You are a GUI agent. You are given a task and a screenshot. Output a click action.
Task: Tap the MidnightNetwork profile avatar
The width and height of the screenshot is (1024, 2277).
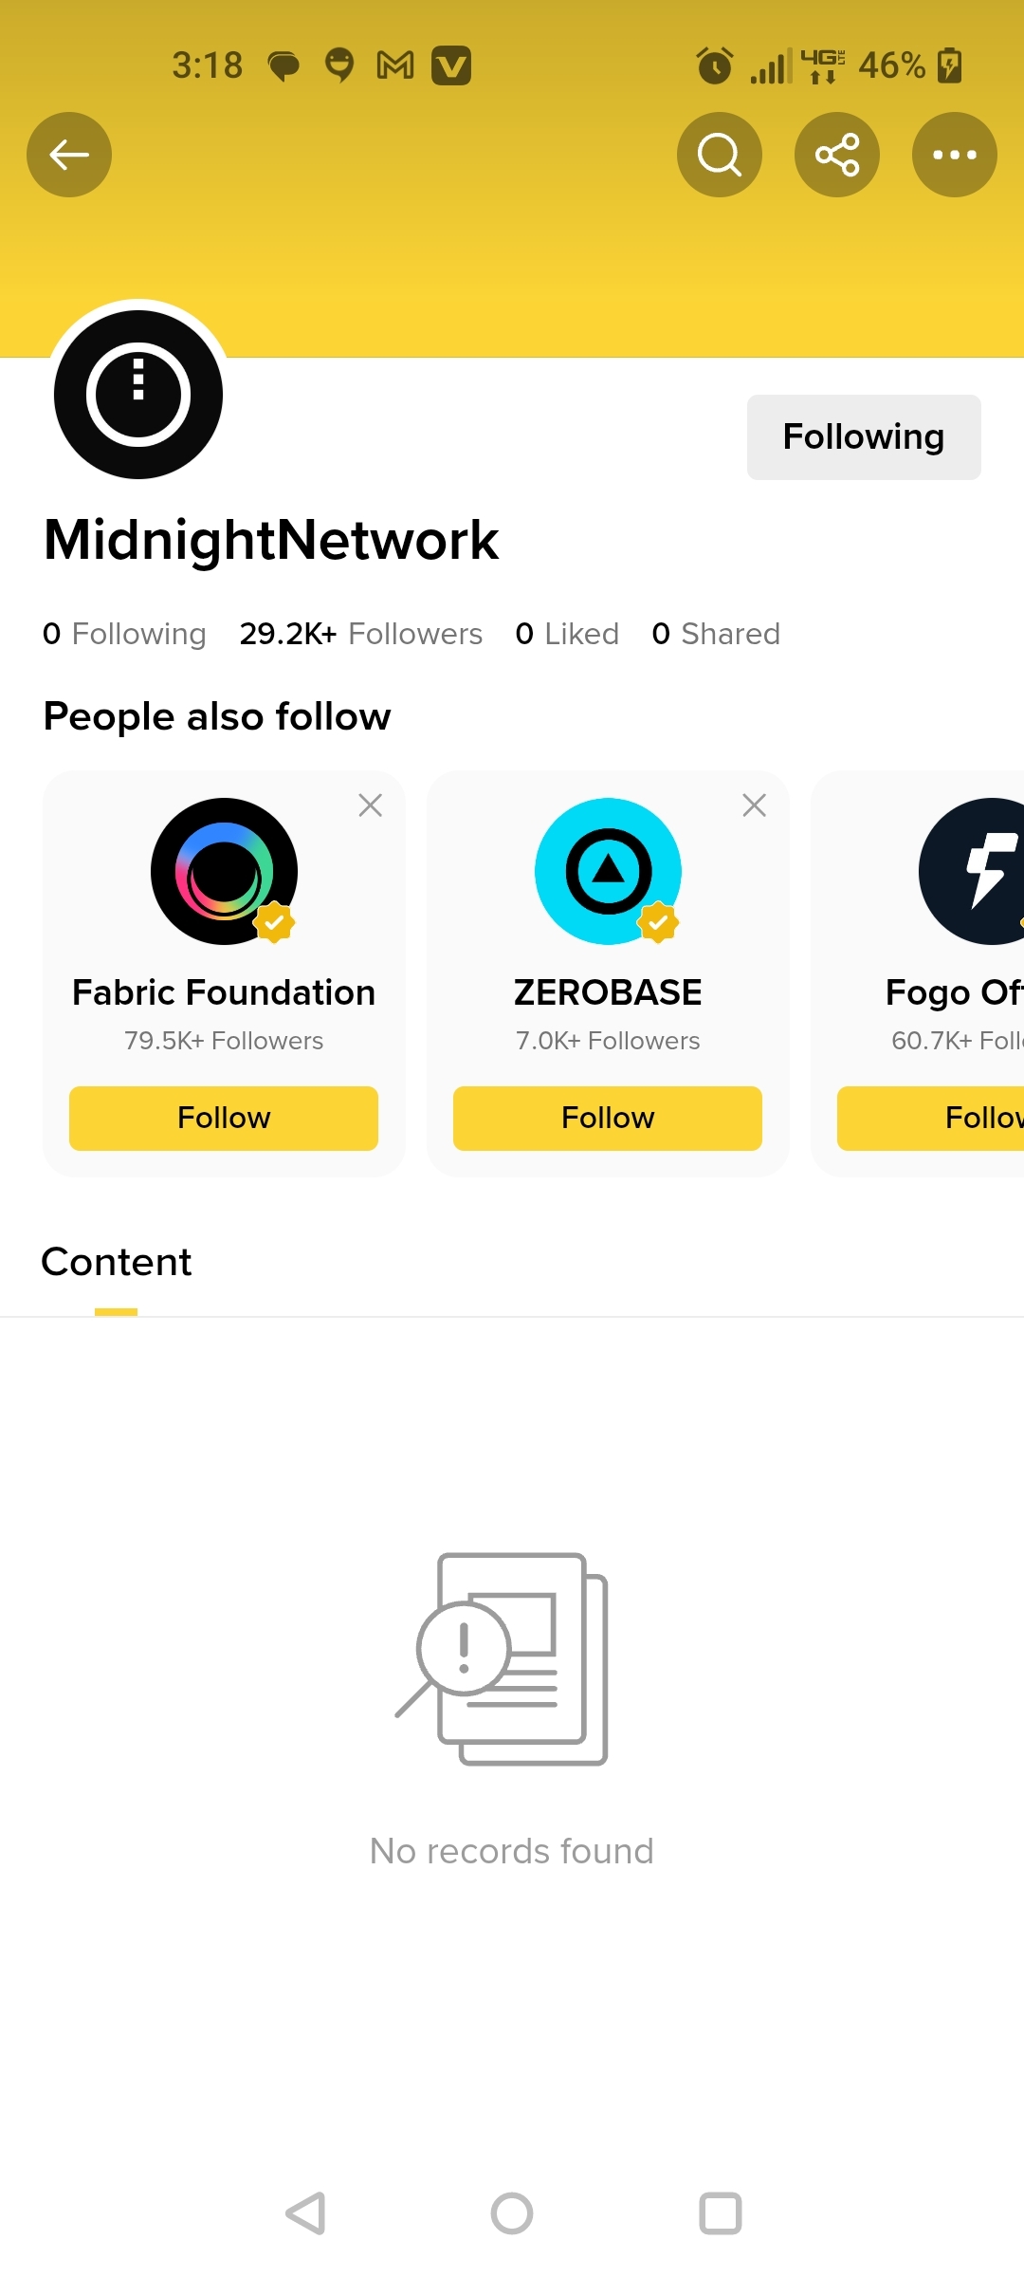click(x=138, y=395)
